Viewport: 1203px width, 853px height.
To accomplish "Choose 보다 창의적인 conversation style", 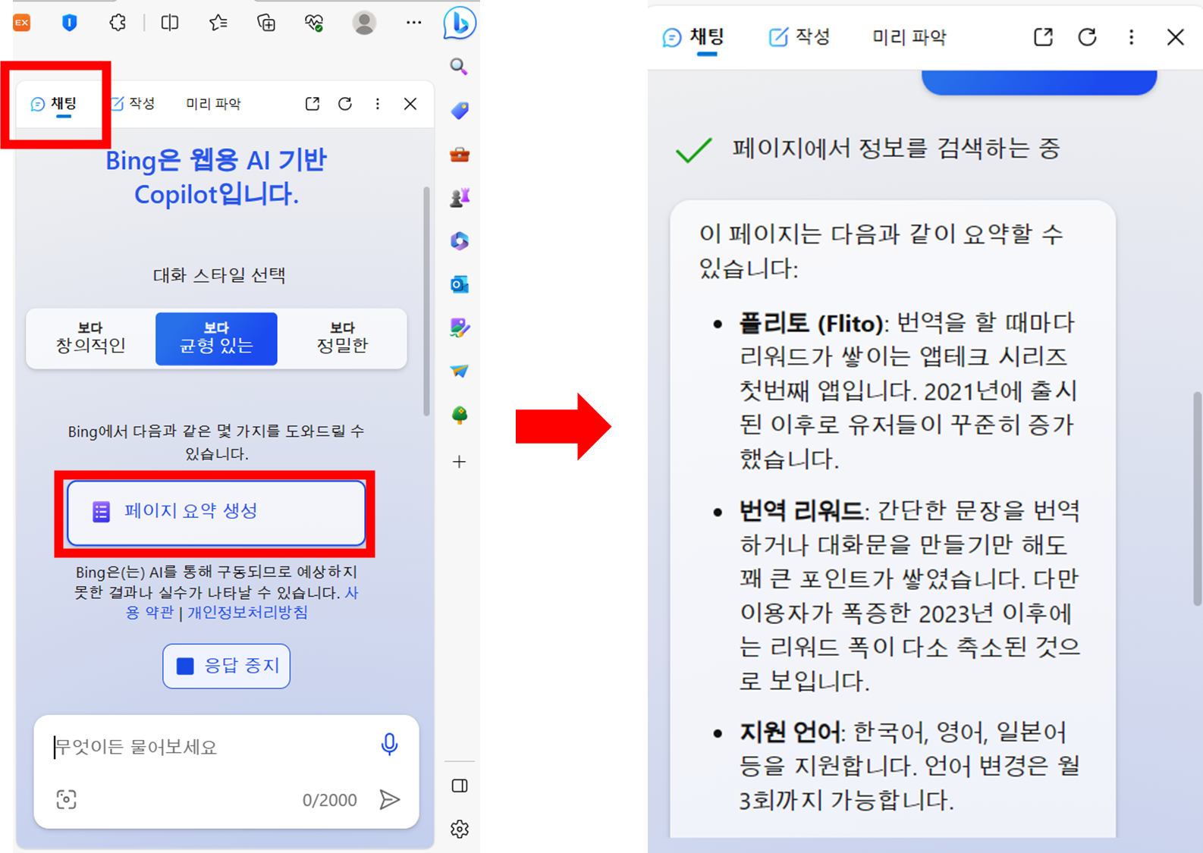I will pyautogui.click(x=91, y=338).
